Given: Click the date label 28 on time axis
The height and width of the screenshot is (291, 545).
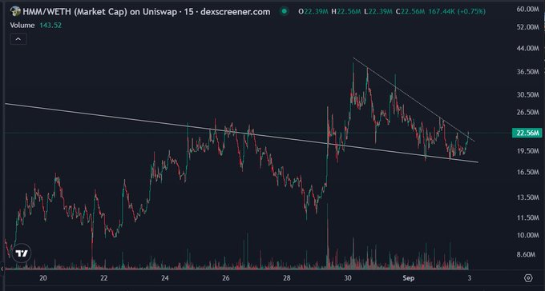Looking at the screenshot, I should [x=287, y=278].
